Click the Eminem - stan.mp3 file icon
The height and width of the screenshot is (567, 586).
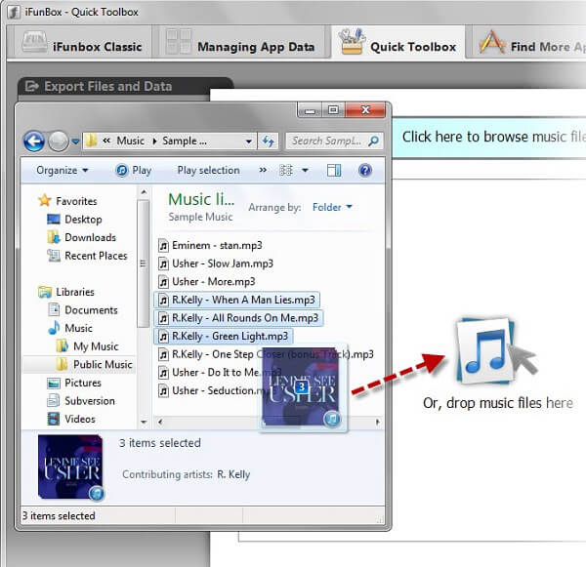163,245
